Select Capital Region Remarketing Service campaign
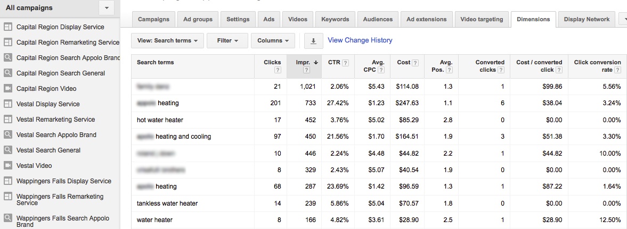 pyautogui.click(x=68, y=43)
